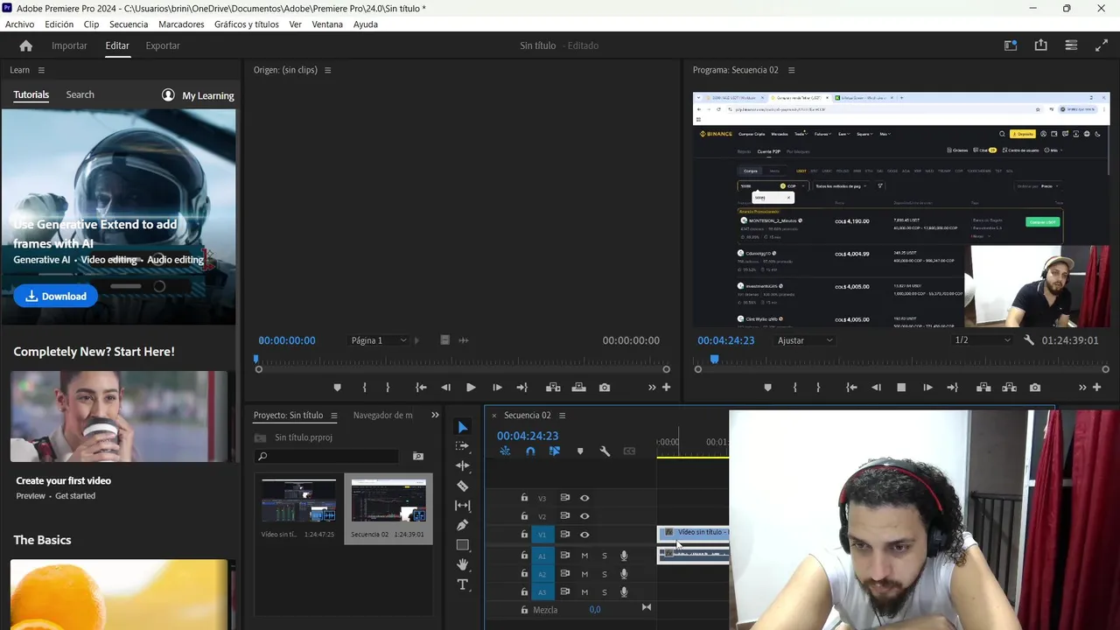Open the Gráficos y títulos menu

[247, 24]
